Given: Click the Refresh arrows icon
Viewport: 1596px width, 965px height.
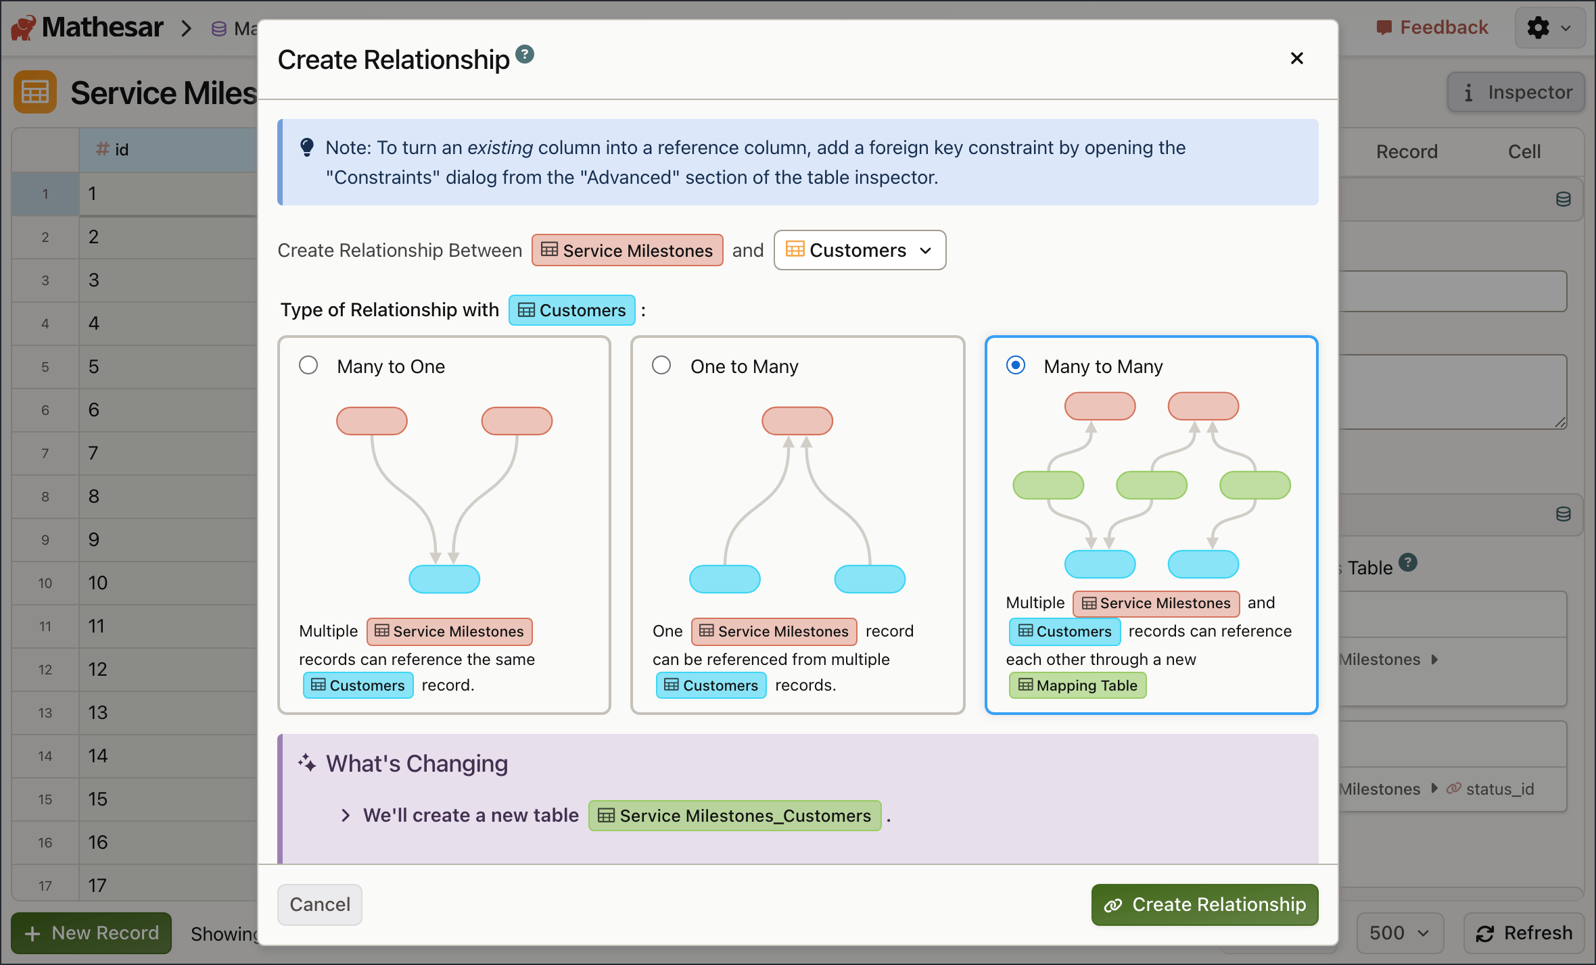Looking at the screenshot, I should (1485, 933).
